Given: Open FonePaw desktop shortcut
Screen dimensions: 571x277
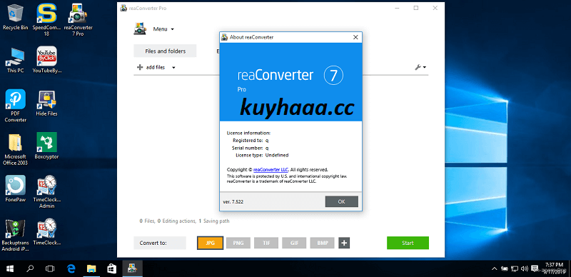Looking at the screenshot, I should pyautogui.click(x=15, y=188).
